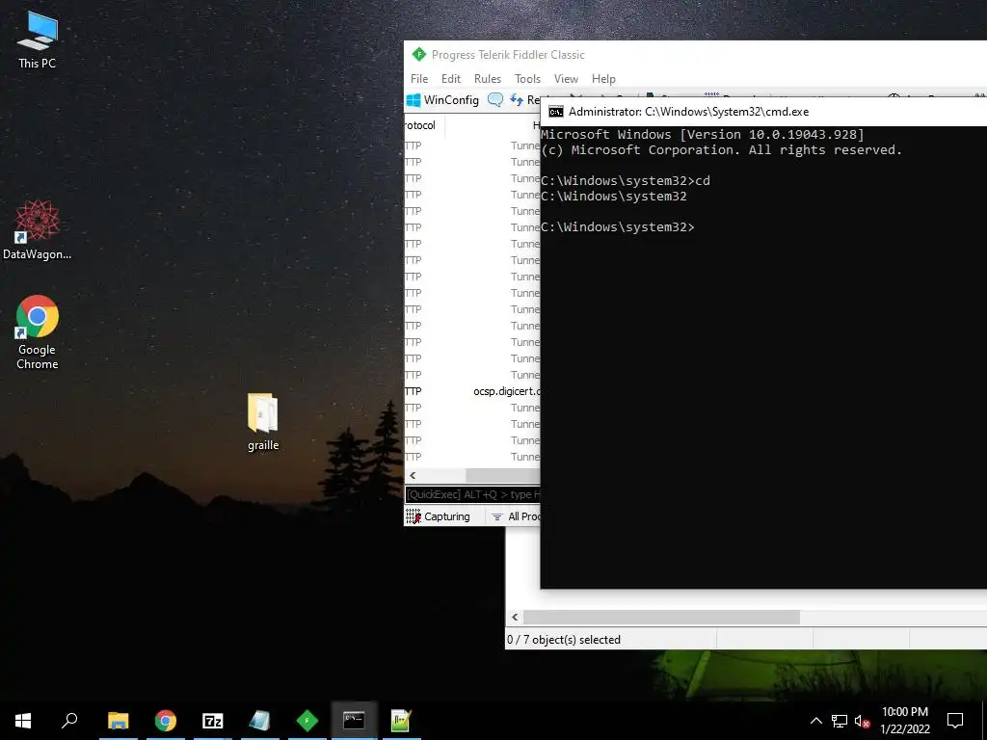Open File Explorer from the taskbar
The width and height of the screenshot is (987, 740).
pos(119,721)
